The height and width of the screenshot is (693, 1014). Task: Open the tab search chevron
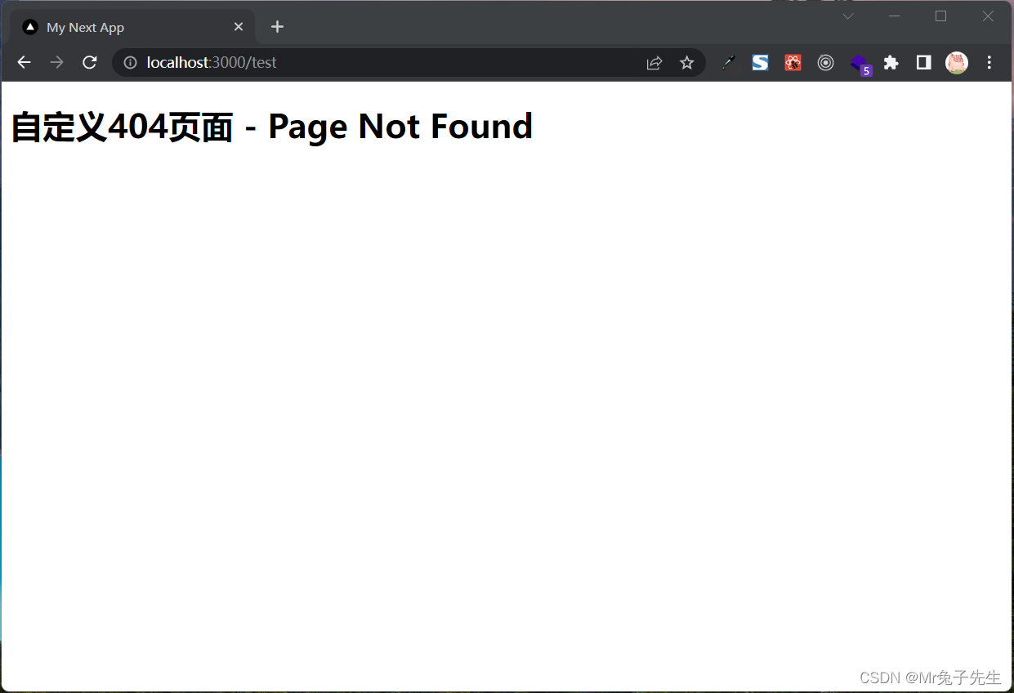[848, 16]
